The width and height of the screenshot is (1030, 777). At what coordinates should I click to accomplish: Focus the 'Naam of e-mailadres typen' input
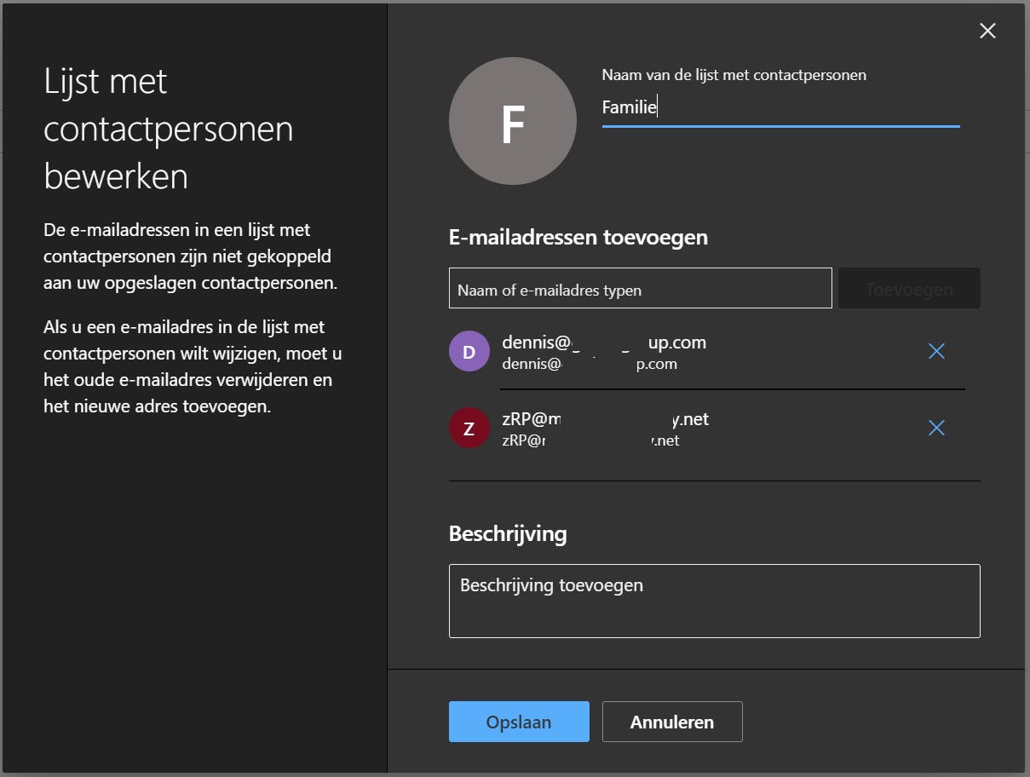tap(640, 289)
